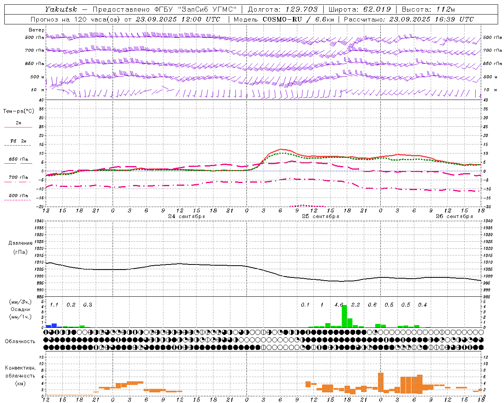504x403 pixels.
Task: Click the tallest blue precipitation bar
Action: tap(54, 325)
